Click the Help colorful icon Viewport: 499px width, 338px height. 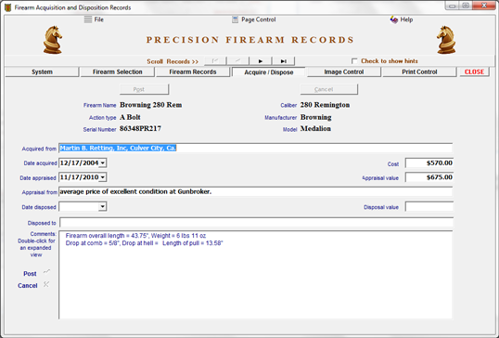click(x=393, y=19)
